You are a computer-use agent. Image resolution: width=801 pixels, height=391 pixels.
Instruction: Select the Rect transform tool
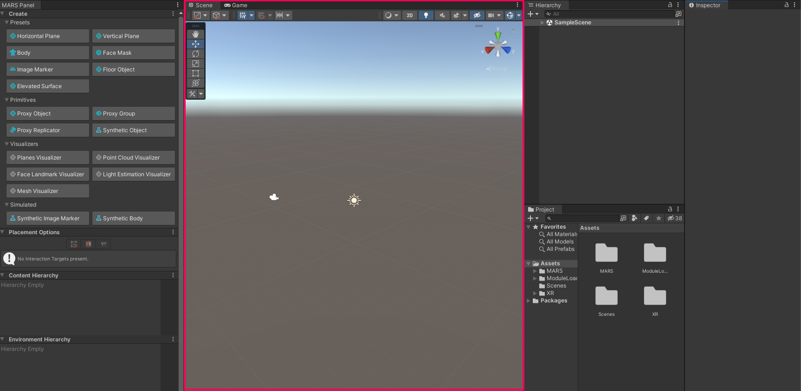195,73
